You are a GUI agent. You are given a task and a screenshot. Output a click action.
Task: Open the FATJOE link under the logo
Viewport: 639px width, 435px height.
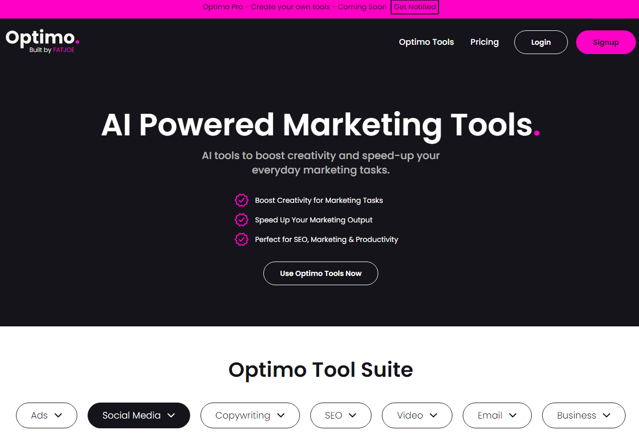(63, 50)
